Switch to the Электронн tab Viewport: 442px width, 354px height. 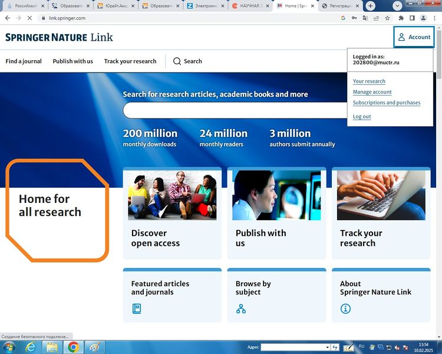206,6
